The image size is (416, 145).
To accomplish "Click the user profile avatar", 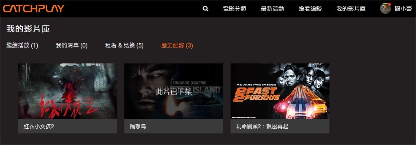I will (385, 8).
